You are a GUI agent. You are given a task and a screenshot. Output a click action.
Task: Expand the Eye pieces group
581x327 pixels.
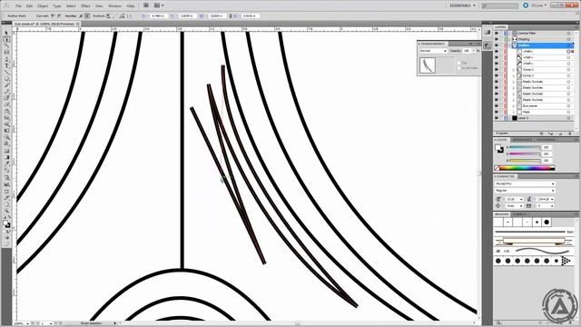[x=514, y=105]
